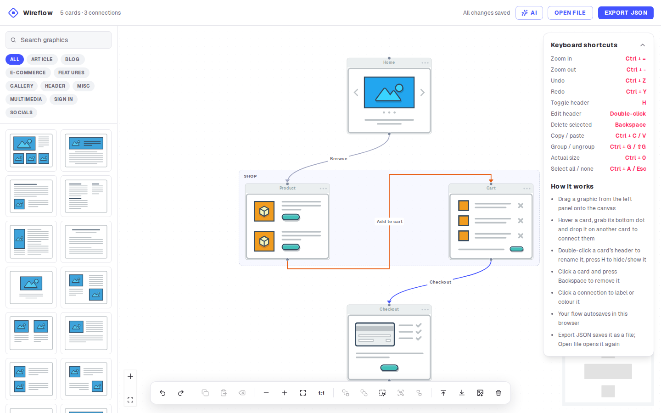Open the three-dot menu on Cart card
The height and width of the screenshot is (413, 661).
[527, 189]
